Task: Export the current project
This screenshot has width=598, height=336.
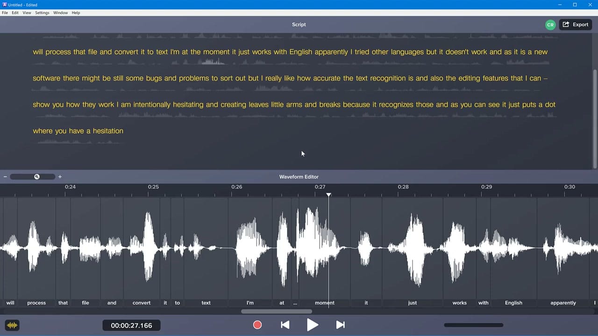Action: [575, 24]
